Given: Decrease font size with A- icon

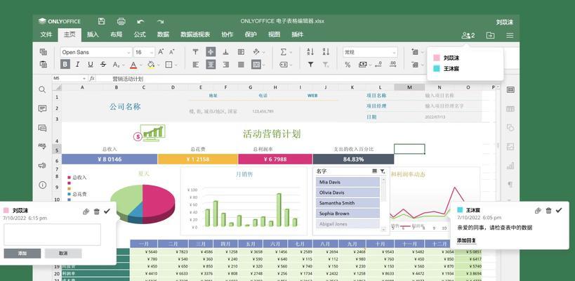Looking at the screenshot, I should [x=171, y=52].
